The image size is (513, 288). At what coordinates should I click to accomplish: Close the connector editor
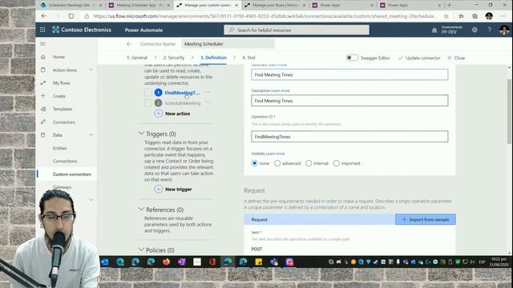[456, 58]
